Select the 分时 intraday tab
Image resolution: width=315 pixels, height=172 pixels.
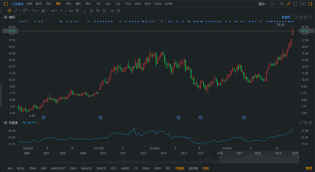pos(29,4)
